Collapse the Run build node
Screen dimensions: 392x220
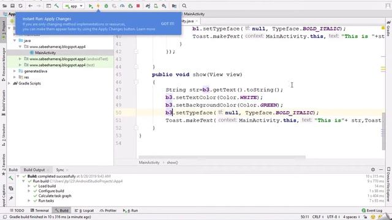pos(23,181)
